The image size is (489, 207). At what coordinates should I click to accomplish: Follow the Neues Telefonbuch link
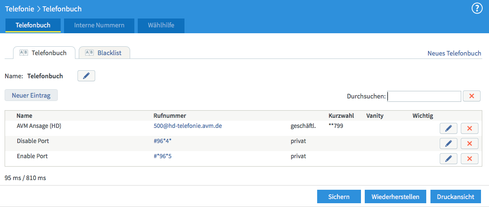click(454, 53)
